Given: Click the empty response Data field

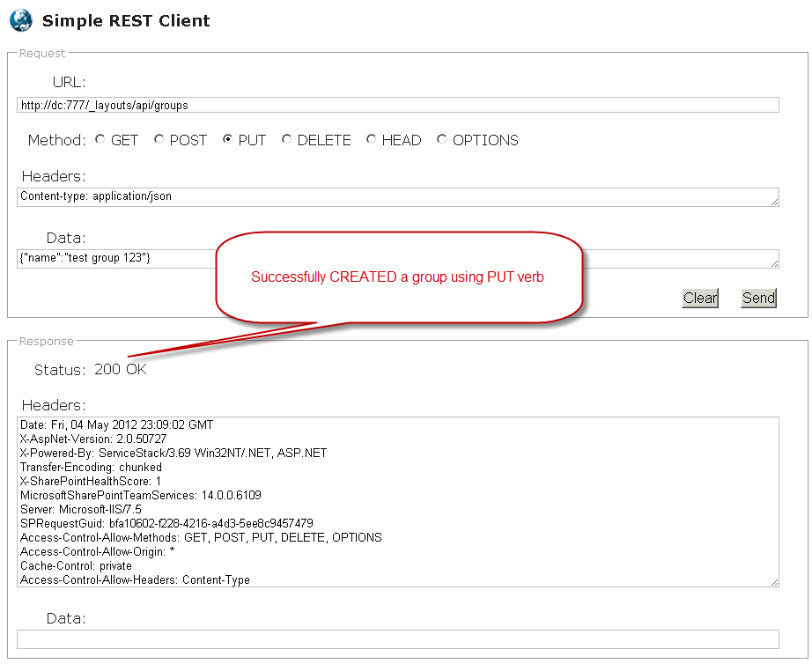Looking at the screenshot, I should (x=397, y=639).
